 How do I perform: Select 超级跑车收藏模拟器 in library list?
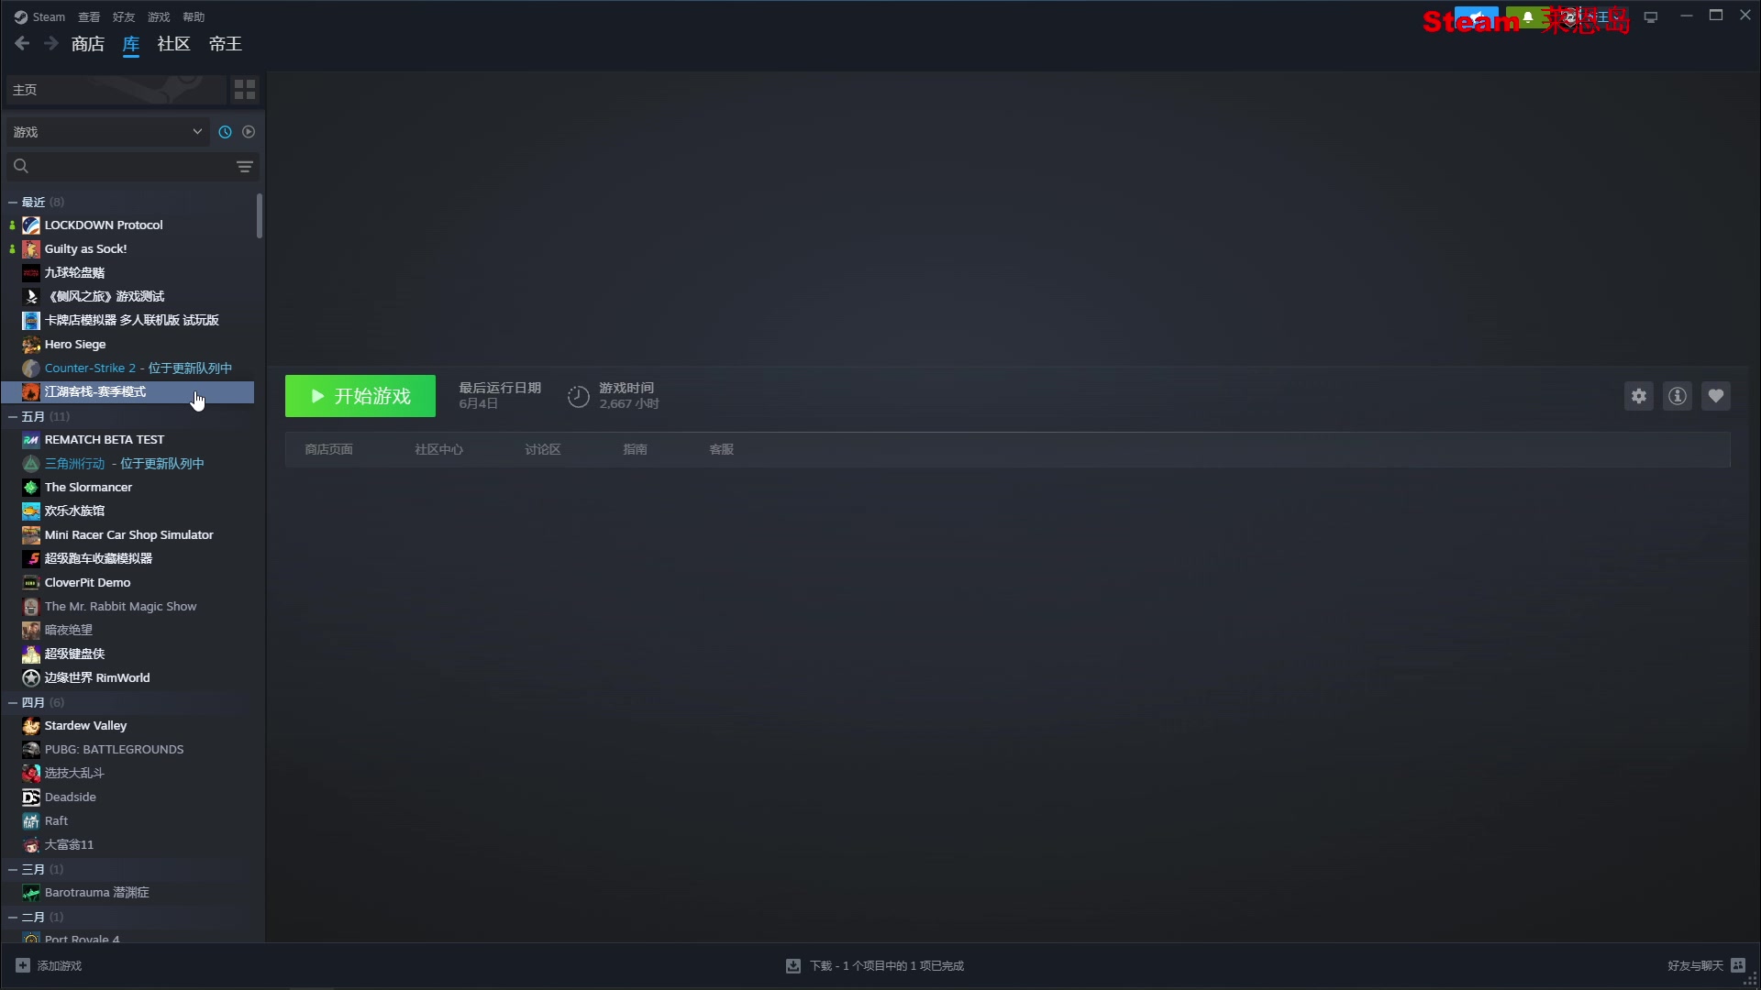(128, 558)
